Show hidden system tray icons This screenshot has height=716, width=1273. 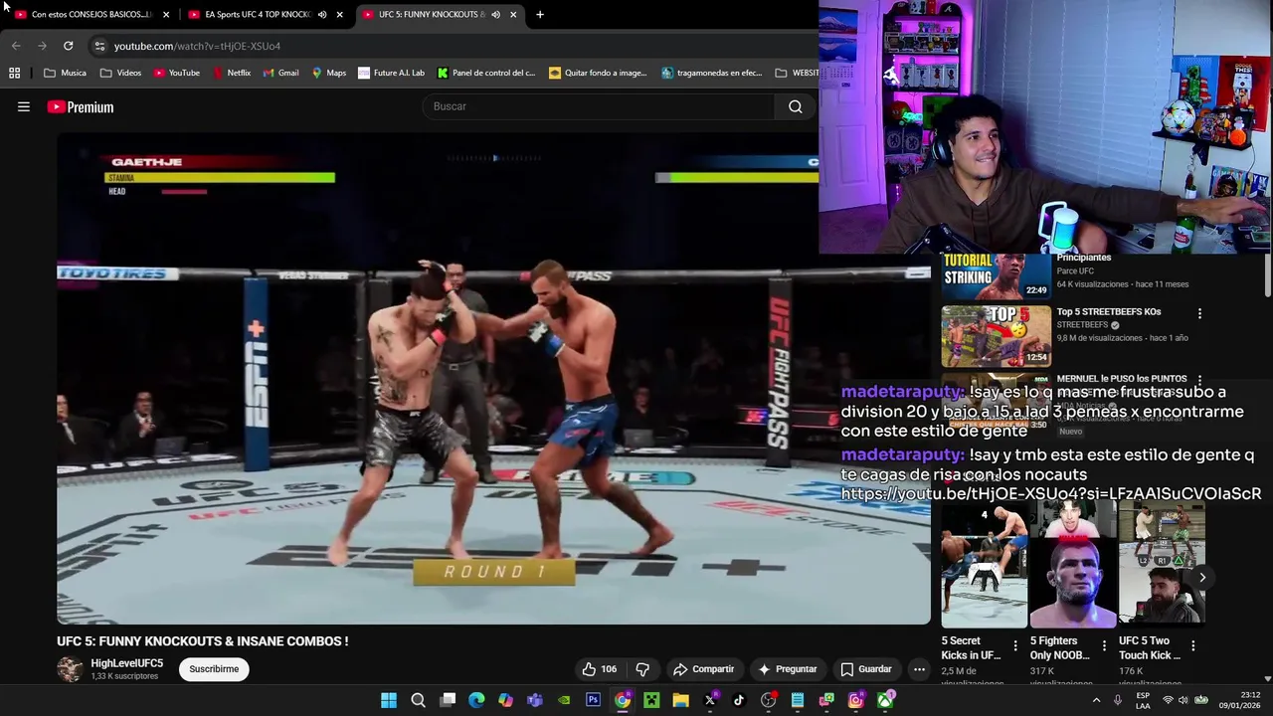click(x=1096, y=700)
